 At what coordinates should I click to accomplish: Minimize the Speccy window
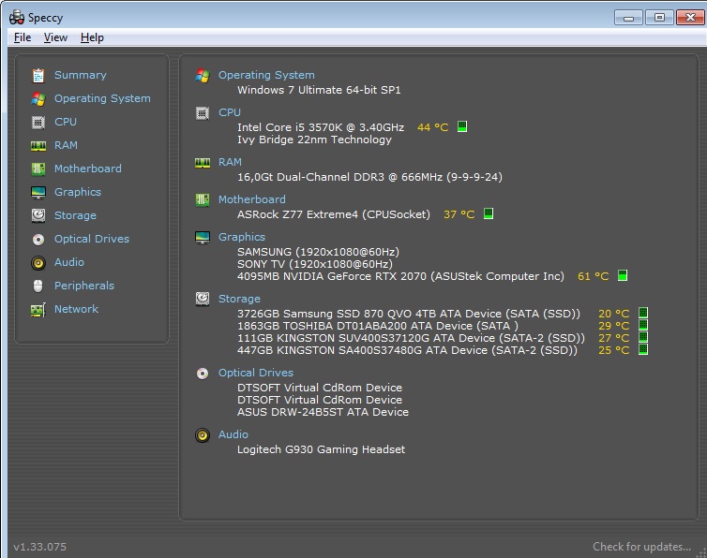pyautogui.click(x=628, y=18)
